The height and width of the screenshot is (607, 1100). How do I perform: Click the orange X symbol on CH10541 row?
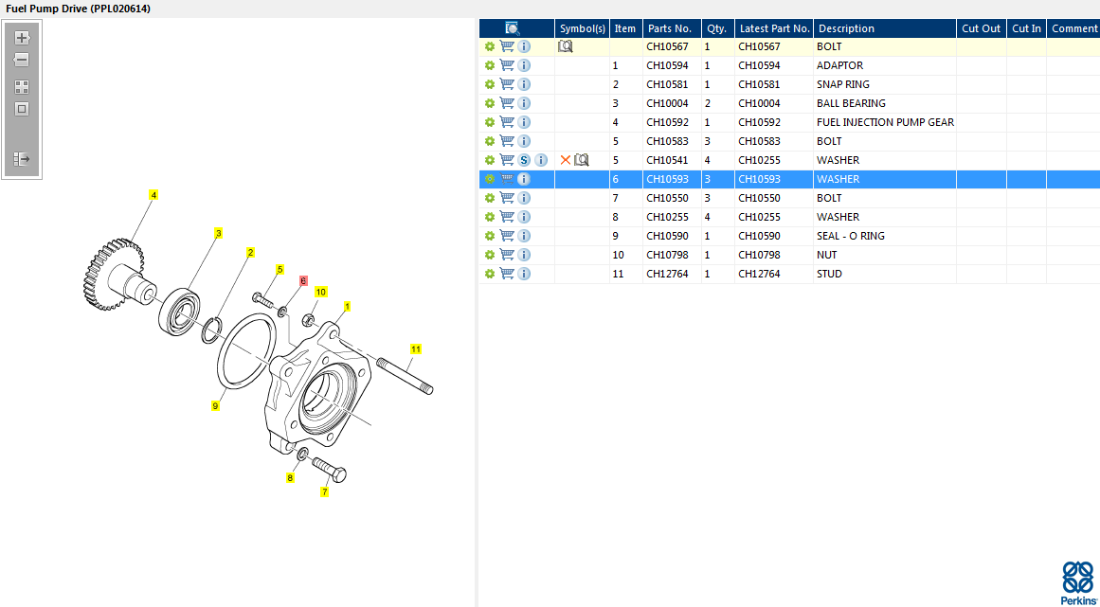(566, 160)
